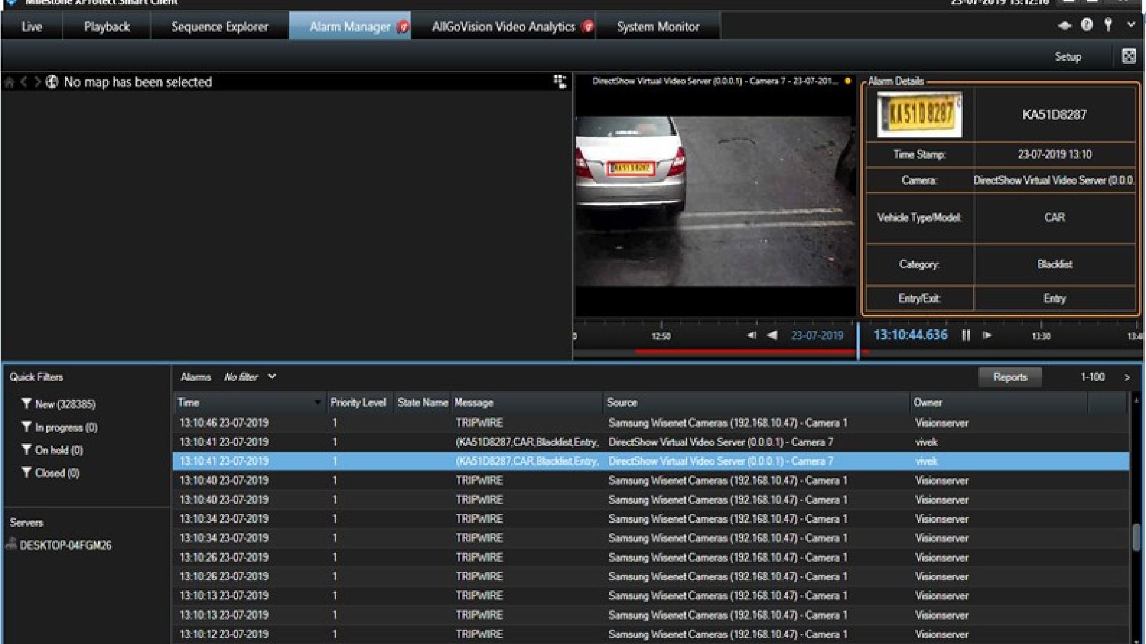Click the status indicator icon in top toolbar
The image size is (1146, 644).
pyautogui.click(x=1065, y=26)
